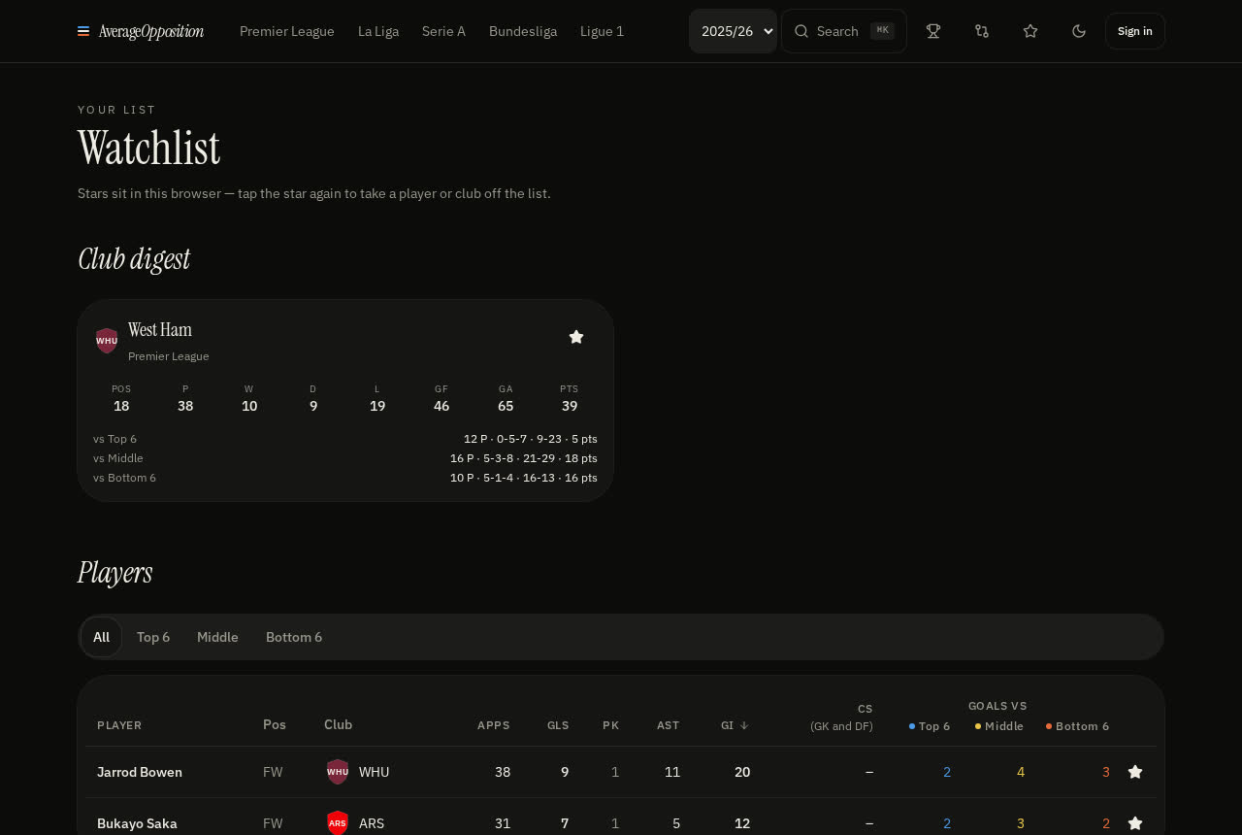
Task: Click the Watchlist page heading
Action: [149, 149]
